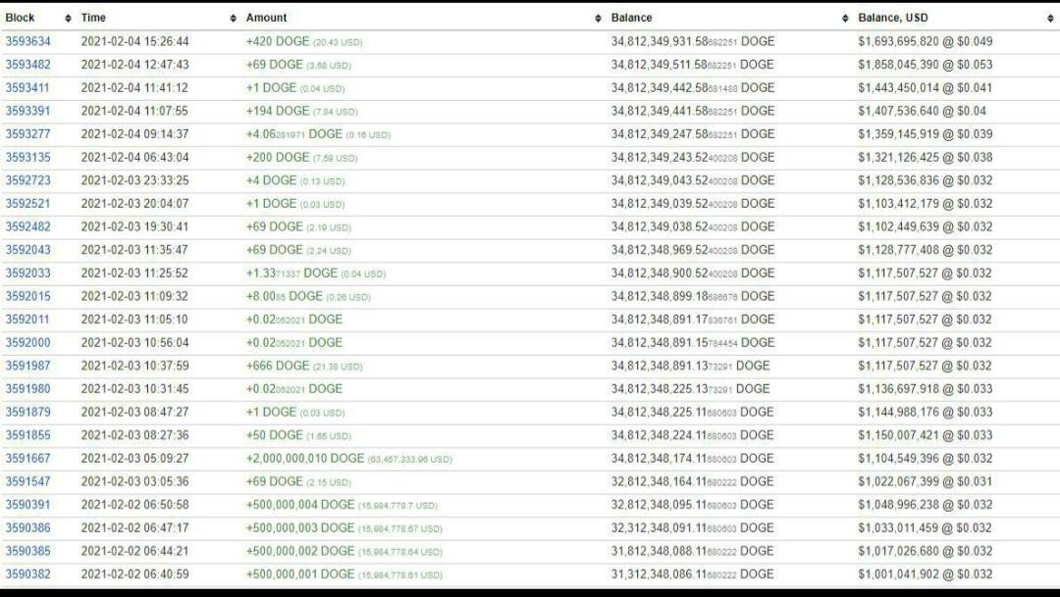This screenshot has width=1060, height=597.
Task: Go to block 3593411
Action: [x=27, y=88]
